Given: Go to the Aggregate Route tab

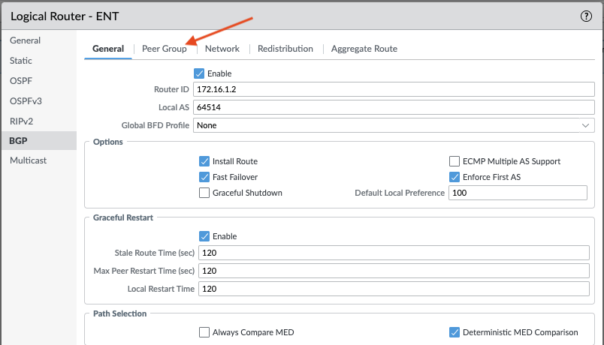Looking at the screenshot, I should 364,49.
